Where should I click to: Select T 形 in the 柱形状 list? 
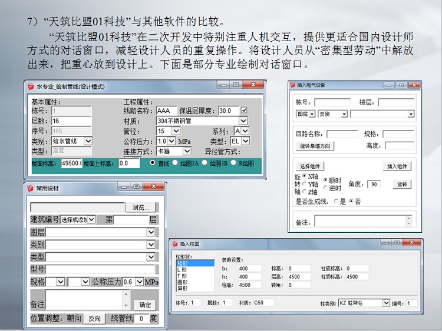pos(195,276)
